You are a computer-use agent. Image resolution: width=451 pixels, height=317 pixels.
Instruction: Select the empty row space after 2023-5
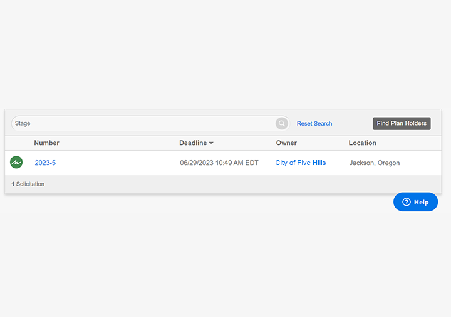point(113,163)
